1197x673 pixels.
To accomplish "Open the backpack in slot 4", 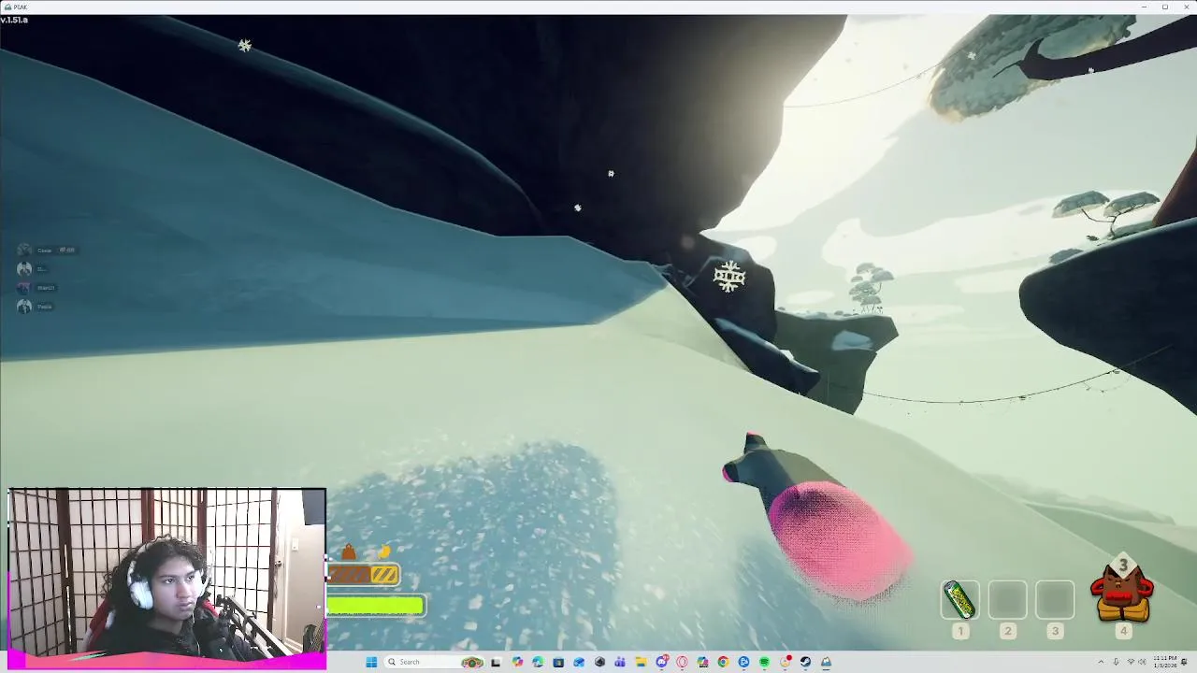I will 1123,593.
